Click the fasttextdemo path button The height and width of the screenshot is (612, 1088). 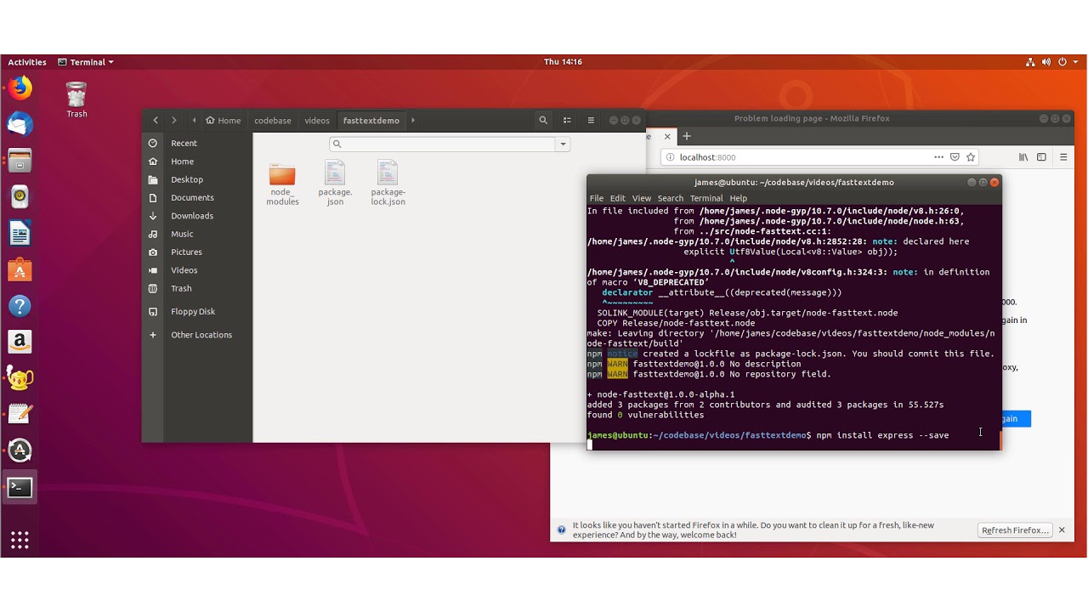[371, 121]
